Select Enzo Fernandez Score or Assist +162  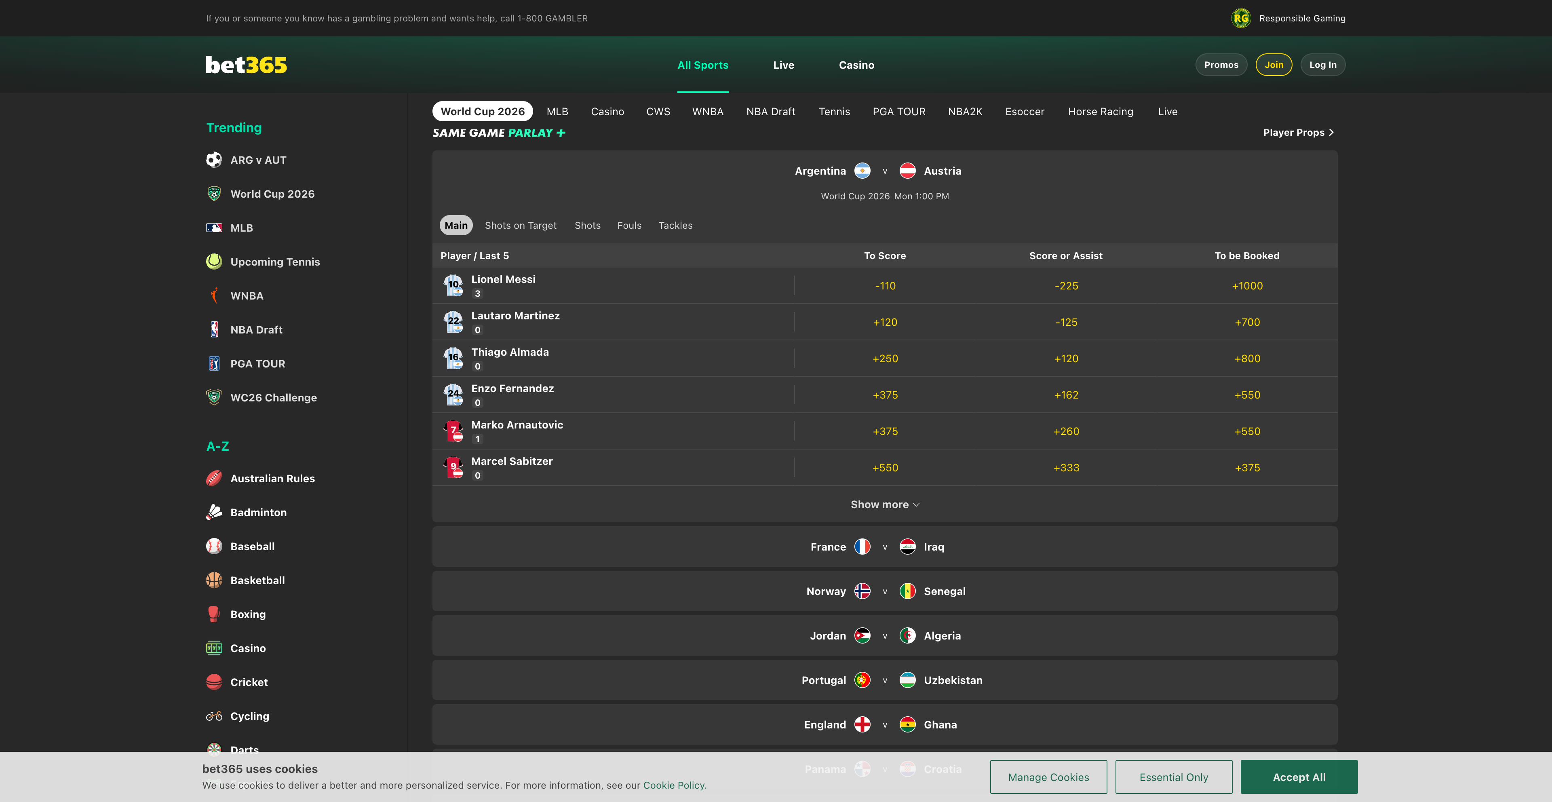[x=1066, y=395]
